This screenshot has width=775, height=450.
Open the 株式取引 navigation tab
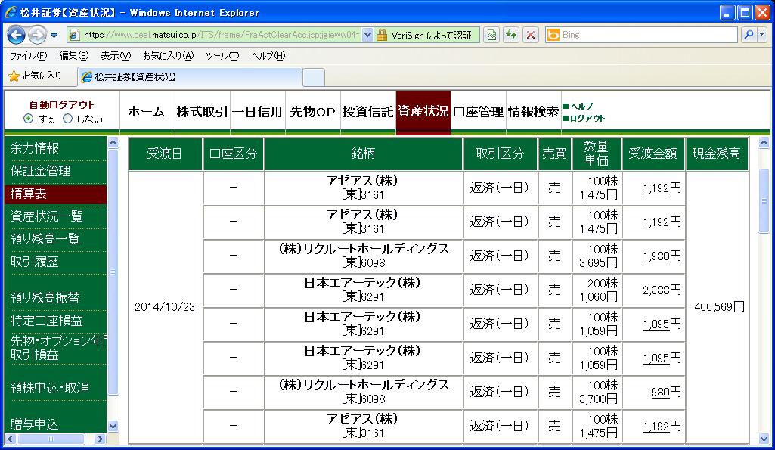(x=202, y=112)
